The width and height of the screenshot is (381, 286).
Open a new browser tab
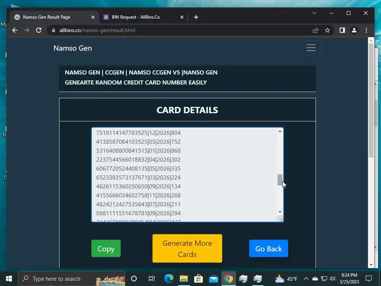click(196, 17)
